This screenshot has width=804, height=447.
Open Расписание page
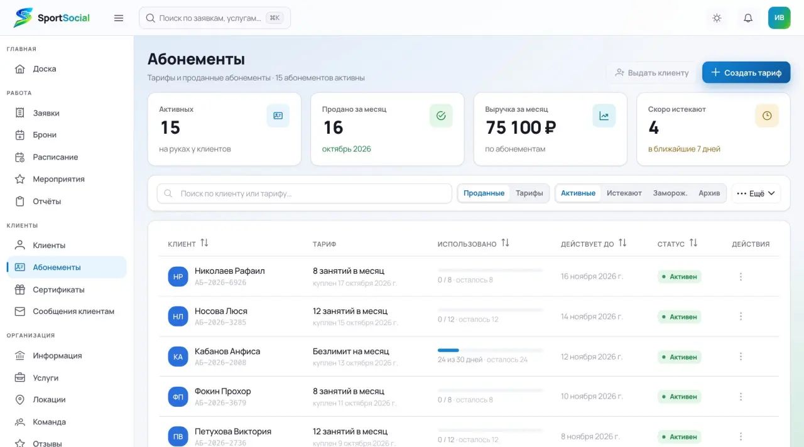click(67, 157)
